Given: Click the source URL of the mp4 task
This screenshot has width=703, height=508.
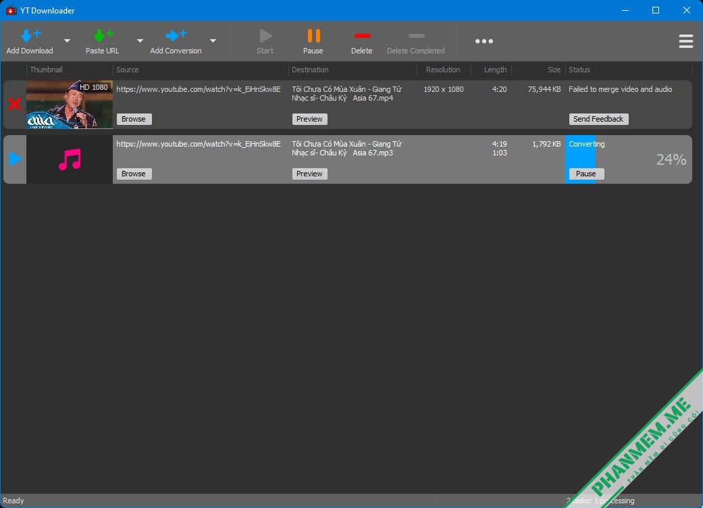Looking at the screenshot, I should [199, 89].
